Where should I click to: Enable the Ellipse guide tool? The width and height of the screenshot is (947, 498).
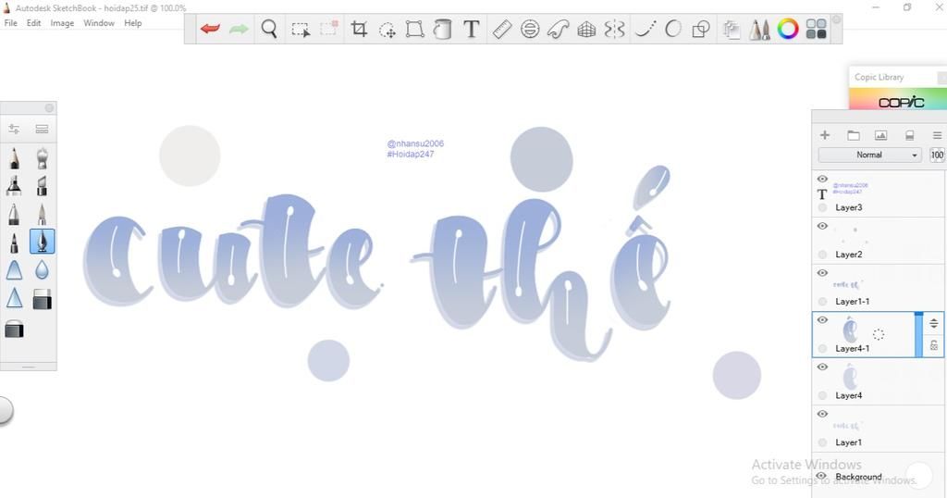click(530, 29)
